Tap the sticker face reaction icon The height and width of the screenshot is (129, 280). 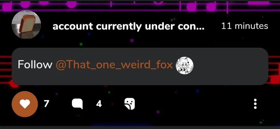point(130,104)
